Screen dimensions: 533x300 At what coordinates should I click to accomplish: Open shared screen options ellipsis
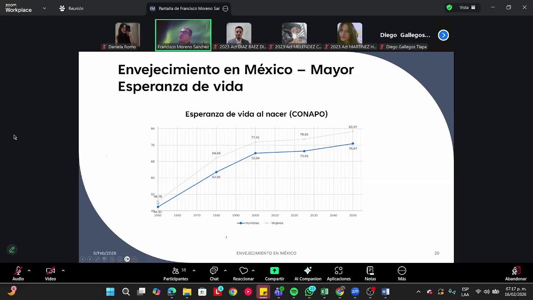click(x=225, y=8)
